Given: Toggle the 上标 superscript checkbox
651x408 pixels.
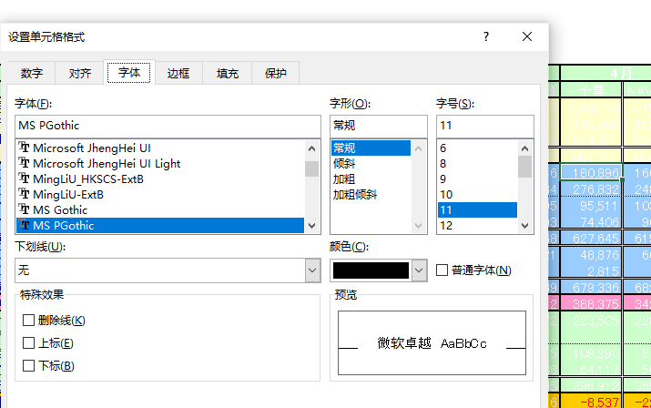Looking at the screenshot, I should [29, 343].
